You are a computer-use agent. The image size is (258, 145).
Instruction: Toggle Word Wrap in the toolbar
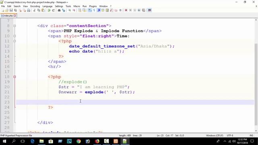coord(89,10)
